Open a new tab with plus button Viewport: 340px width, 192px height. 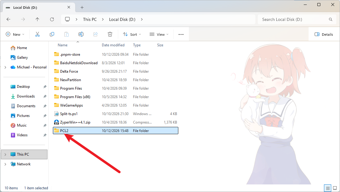pyautogui.click(x=82, y=7)
